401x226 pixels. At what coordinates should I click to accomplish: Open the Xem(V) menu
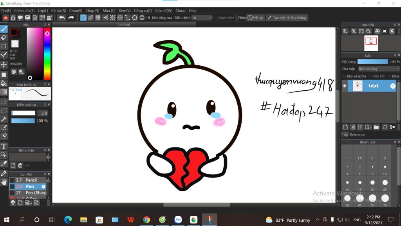pos(125,11)
